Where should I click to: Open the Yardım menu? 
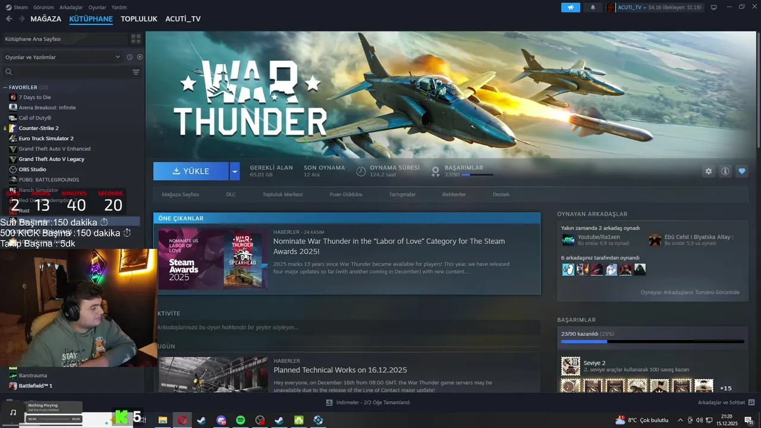(119, 7)
